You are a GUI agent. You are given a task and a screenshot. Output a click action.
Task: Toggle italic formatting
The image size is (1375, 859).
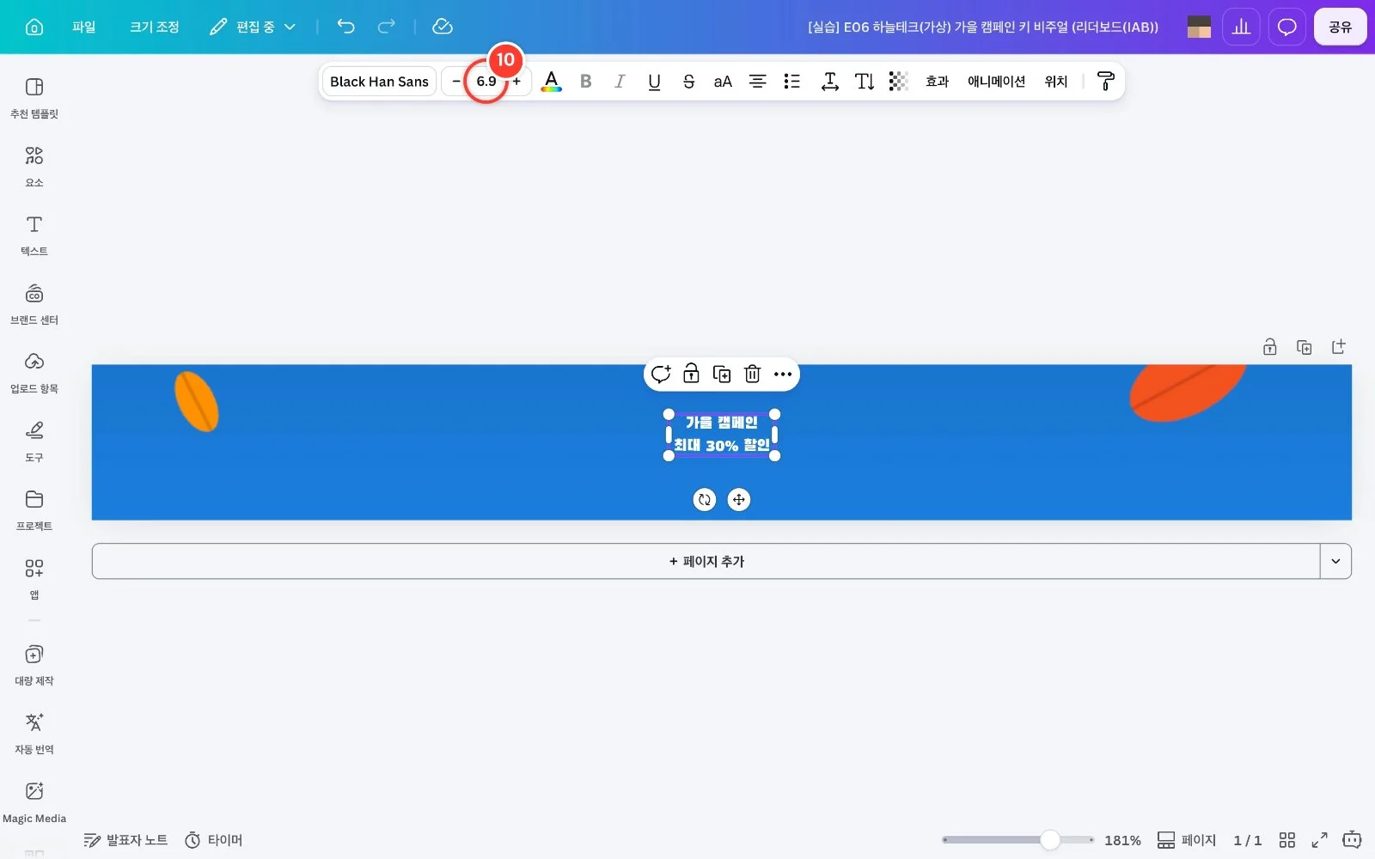(x=620, y=82)
